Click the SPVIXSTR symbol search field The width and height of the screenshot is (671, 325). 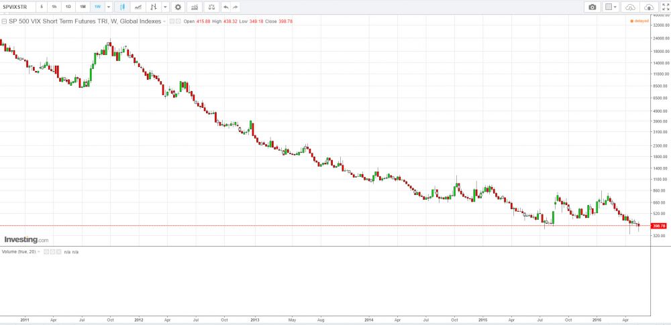pos(17,7)
